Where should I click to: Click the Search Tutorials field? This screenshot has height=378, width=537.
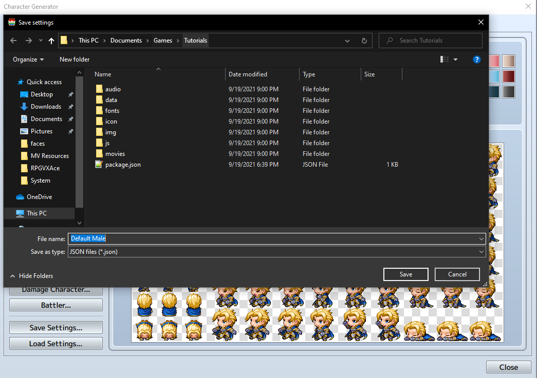click(x=431, y=41)
